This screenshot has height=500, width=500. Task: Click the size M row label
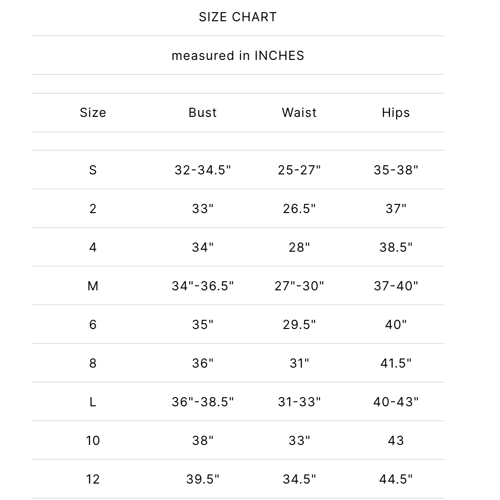(x=93, y=286)
